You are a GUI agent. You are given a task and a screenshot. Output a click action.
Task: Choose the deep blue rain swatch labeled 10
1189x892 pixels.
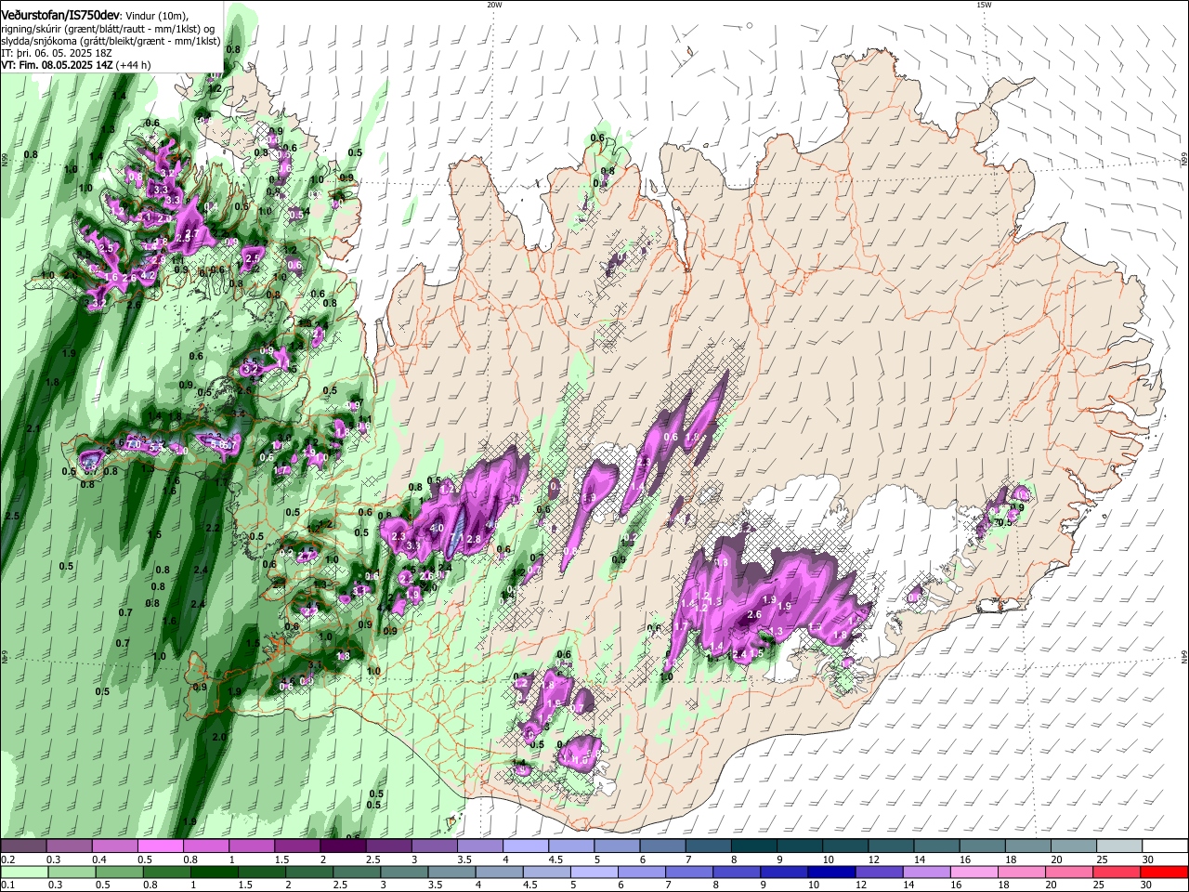[833, 872]
